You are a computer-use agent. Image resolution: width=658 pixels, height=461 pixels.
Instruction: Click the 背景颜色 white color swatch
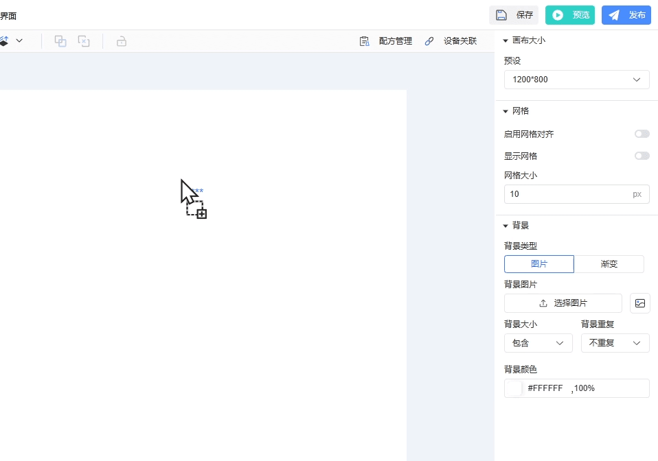point(514,388)
